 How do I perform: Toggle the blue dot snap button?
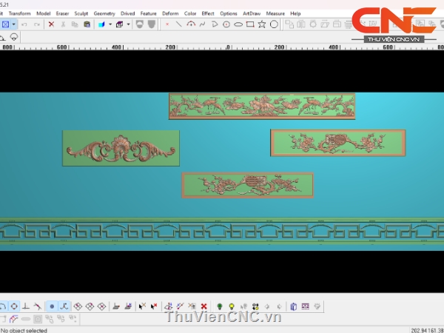coord(52,306)
